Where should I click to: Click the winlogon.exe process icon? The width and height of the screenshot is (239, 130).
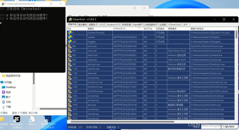(x=70, y=64)
